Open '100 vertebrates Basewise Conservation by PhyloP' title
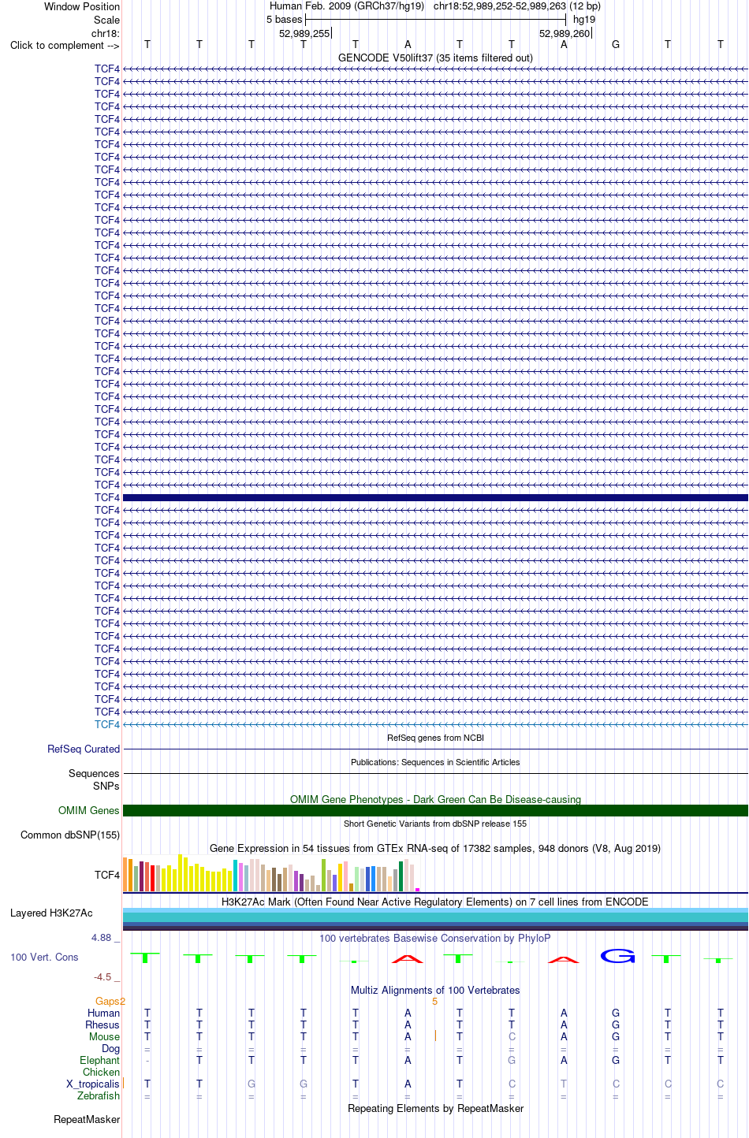 point(435,938)
